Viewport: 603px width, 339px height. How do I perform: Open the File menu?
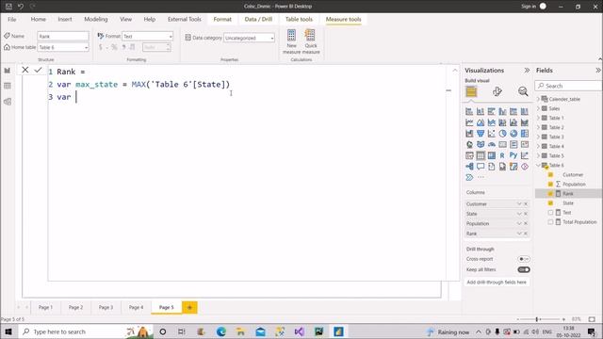pyautogui.click(x=12, y=19)
